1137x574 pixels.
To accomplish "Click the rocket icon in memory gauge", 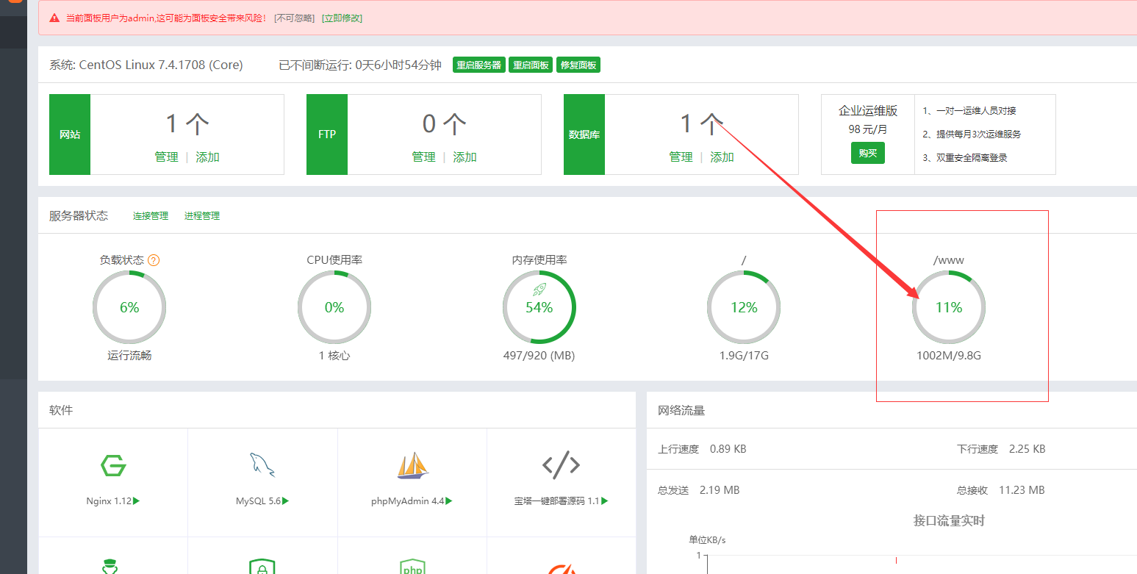I will tap(539, 290).
